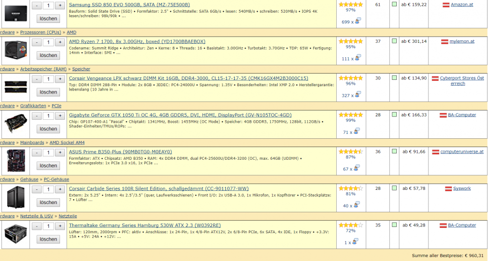Delete Corsair Vengeance RAM with löschen
Screen dimensions: 488x261
[x=48, y=92]
